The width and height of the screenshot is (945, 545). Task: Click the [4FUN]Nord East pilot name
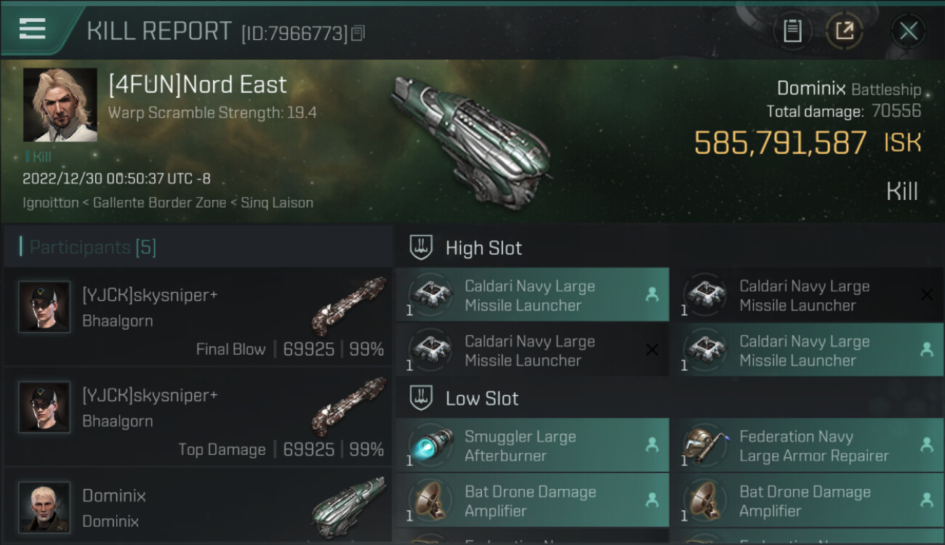198,85
